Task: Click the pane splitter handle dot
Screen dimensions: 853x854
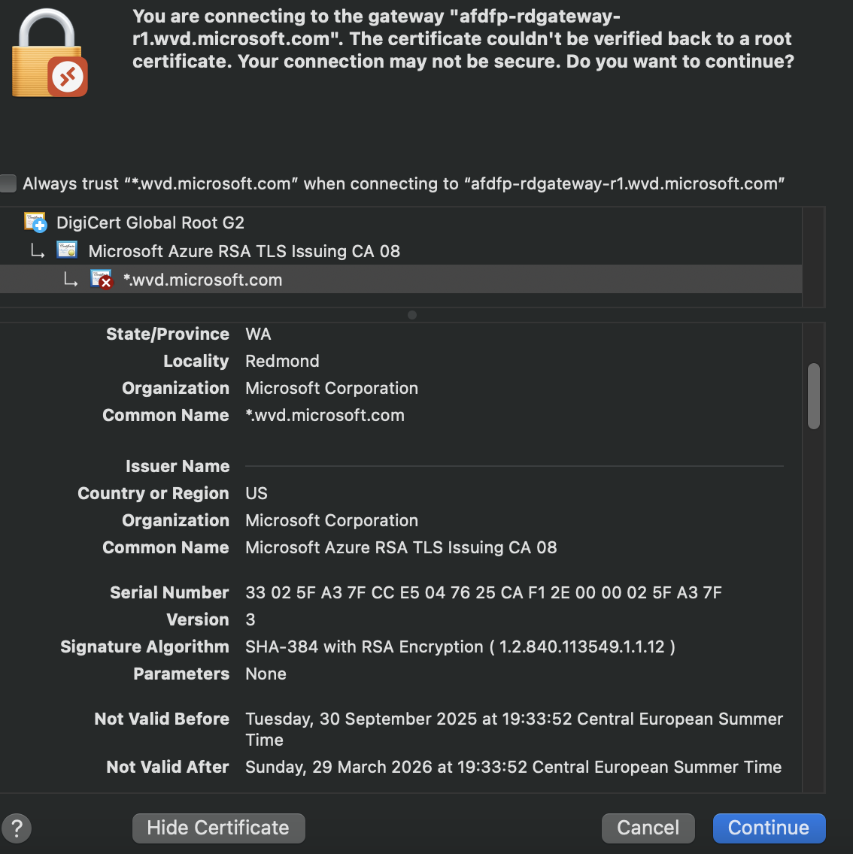Action: 412,315
